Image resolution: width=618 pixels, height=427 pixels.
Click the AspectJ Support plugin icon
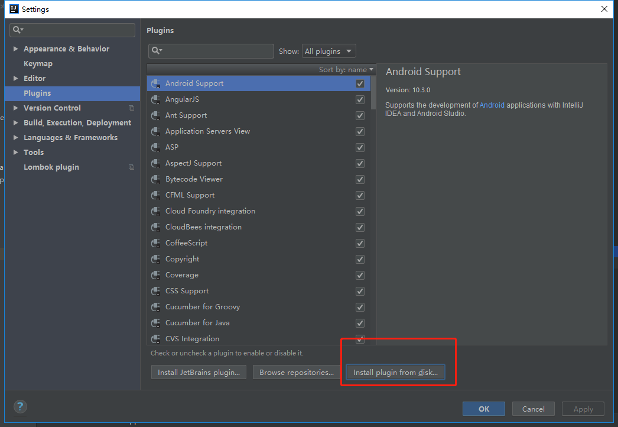tap(156, 163)
